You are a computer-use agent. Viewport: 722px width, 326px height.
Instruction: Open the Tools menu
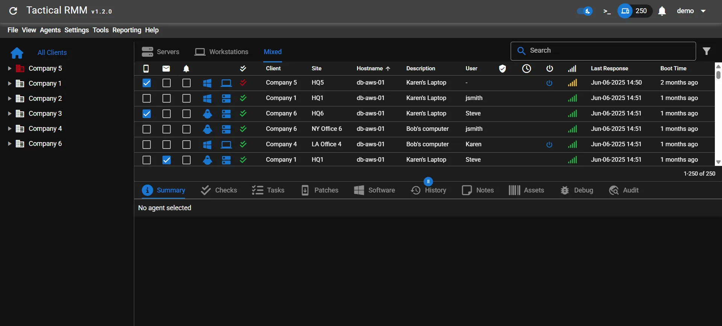[x=100, y=30]
